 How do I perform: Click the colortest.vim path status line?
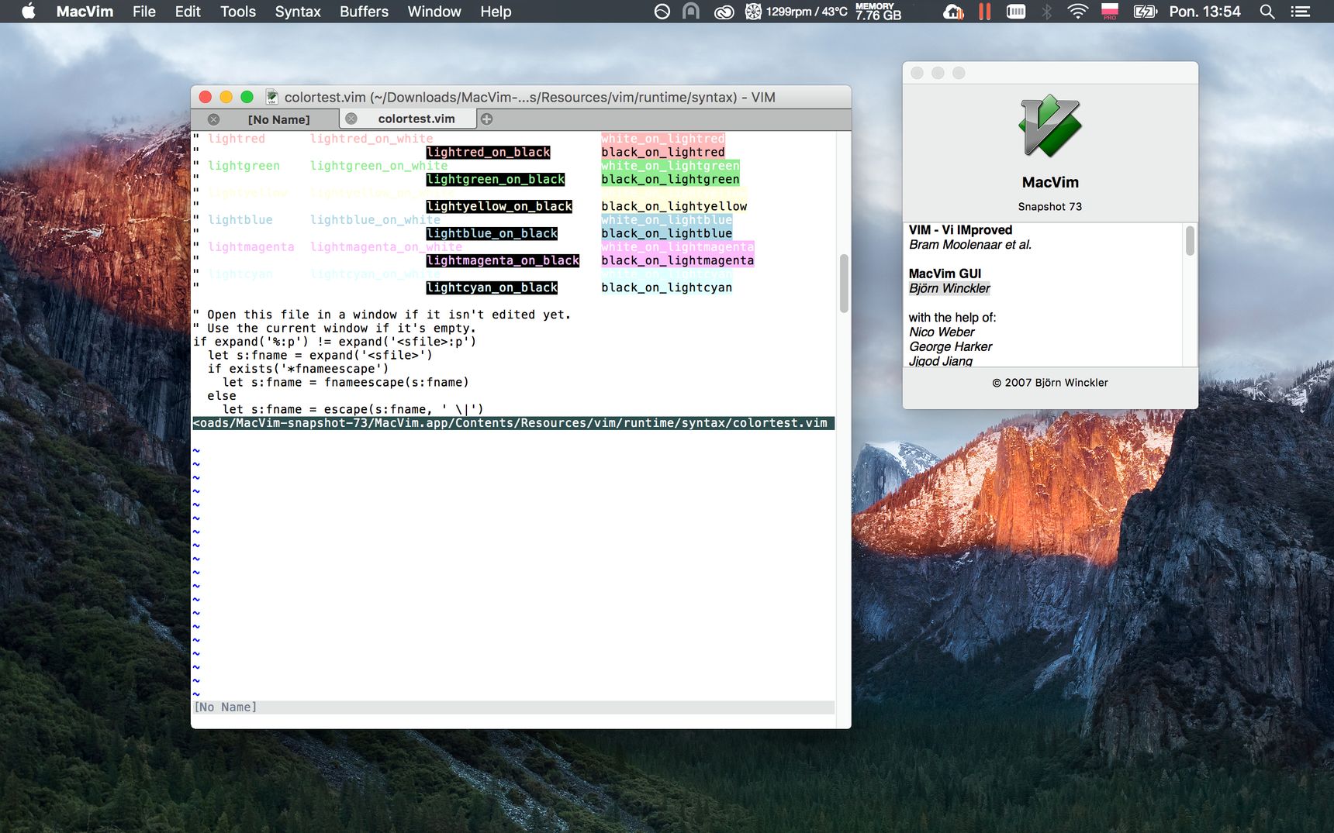click(x=513, y=423)
